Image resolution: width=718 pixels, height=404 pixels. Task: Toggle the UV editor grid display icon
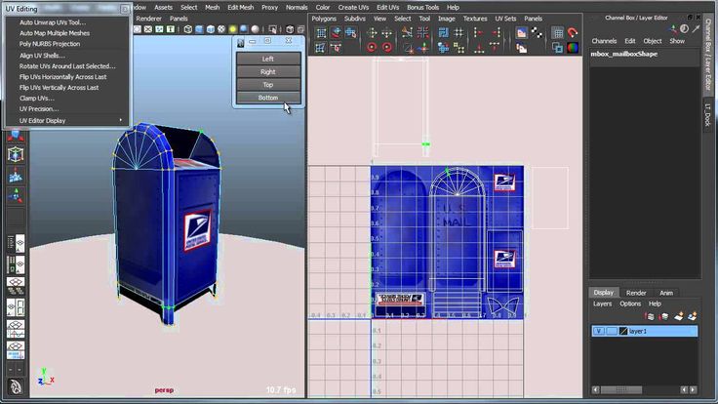coord(557,32)
